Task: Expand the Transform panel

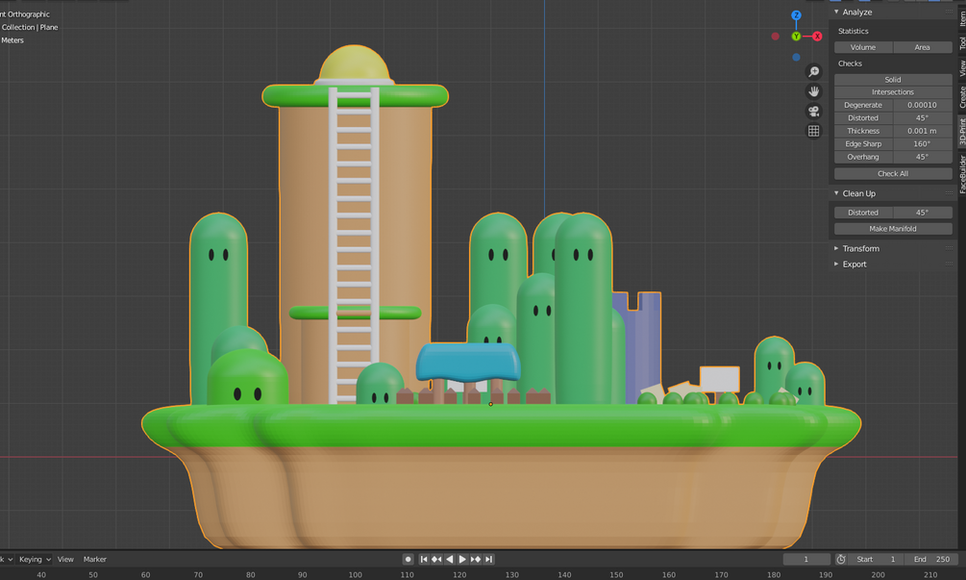Action: [x=836, y=248]
